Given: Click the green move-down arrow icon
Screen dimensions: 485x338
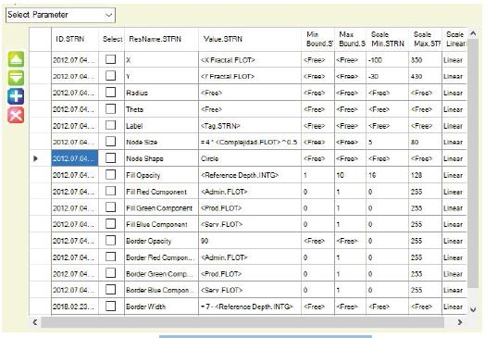Looking at the screenshot, I should (16, 78).
